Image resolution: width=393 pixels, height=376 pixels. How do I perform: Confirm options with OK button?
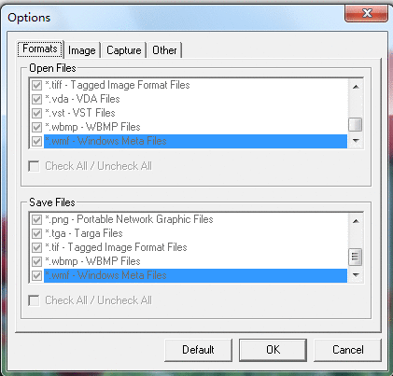click(273, 350)
